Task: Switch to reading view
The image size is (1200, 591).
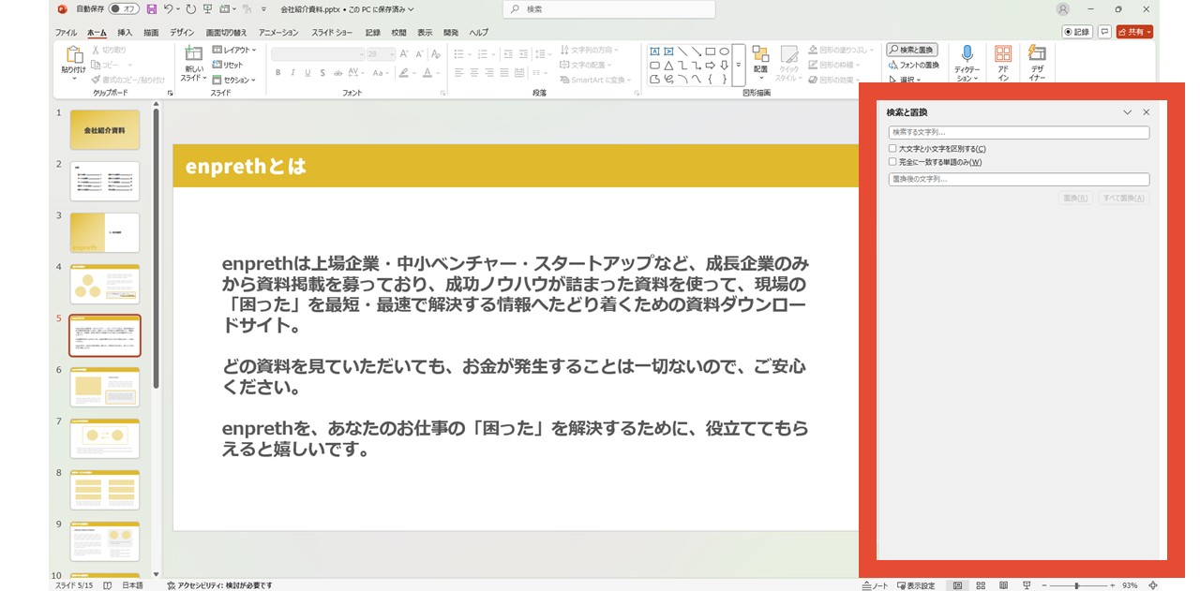Action: pyautogui.click(x=1003, y=585)
